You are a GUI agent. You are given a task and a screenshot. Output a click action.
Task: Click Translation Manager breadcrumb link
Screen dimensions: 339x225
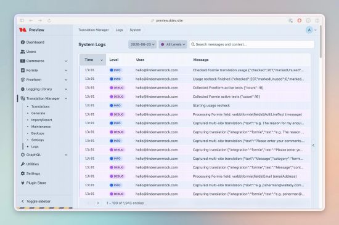click(94, 30)
